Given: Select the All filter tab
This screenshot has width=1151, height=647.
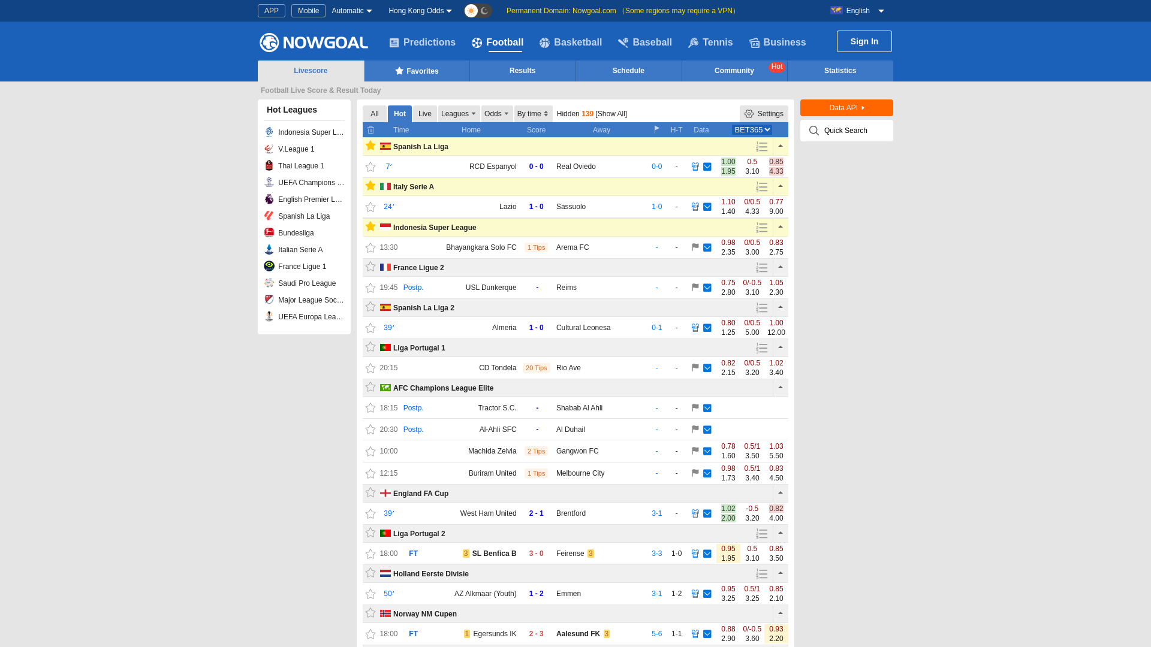Looking at the screenshot, I should pos(375,114).
